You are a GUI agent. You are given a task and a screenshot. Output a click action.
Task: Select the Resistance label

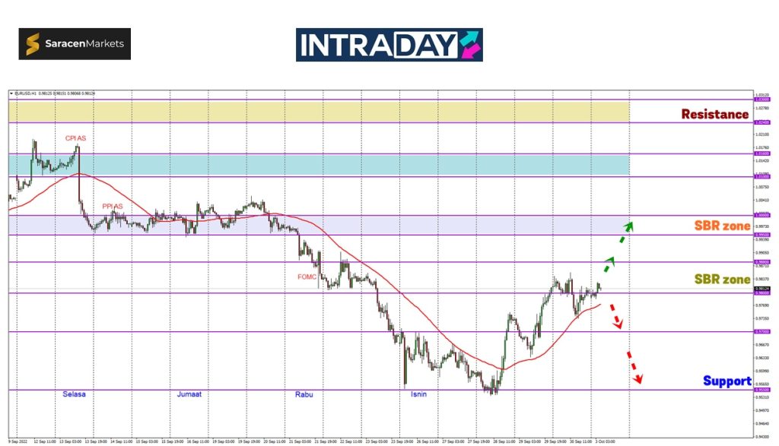point(714,114)
